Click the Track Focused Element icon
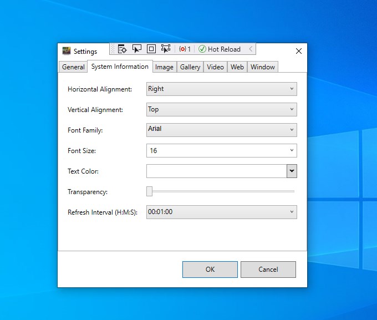Screen dimensions: 377x320 pos(166,49)
